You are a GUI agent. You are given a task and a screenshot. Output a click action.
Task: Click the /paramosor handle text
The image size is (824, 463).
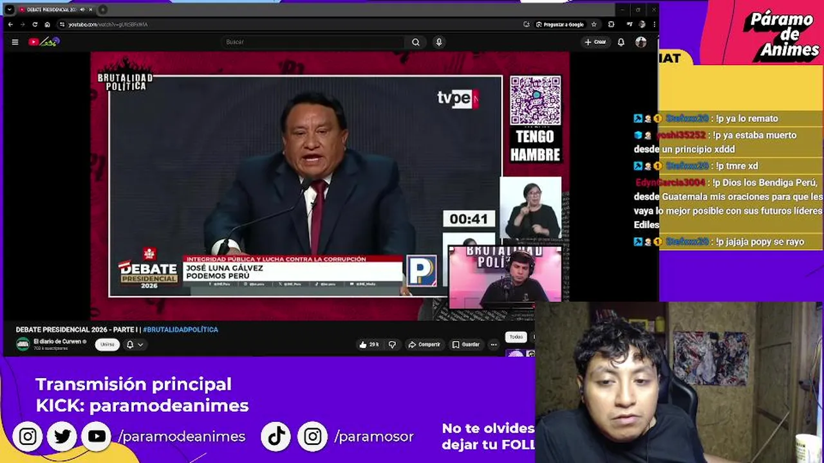pos(374,437)
